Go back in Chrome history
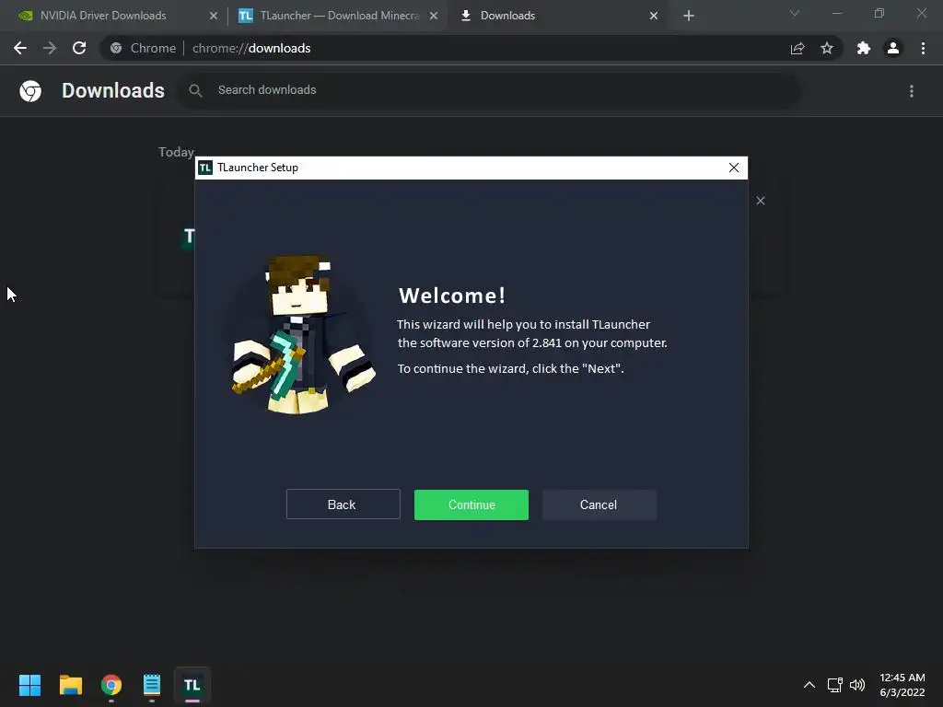Viewport: 943px width, 707px height. click(x=20, y=48)
